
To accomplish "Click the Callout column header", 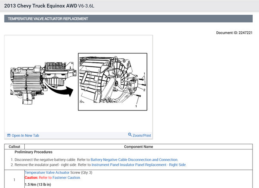I will click(14, 147).
